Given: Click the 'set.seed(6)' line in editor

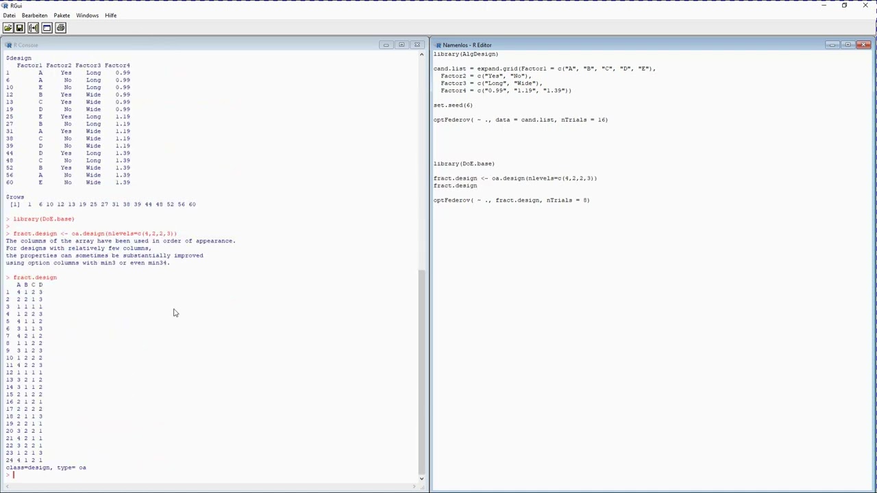Looking at the screenshot, I should [453, 105].
